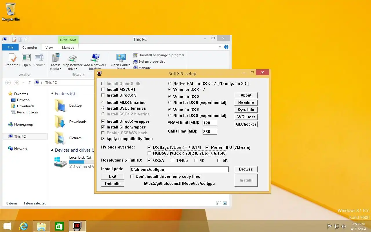This screenshot has width=371, height=232.
Task: Select Native HAL for DX <= 7
Action: tap(170, 84)
